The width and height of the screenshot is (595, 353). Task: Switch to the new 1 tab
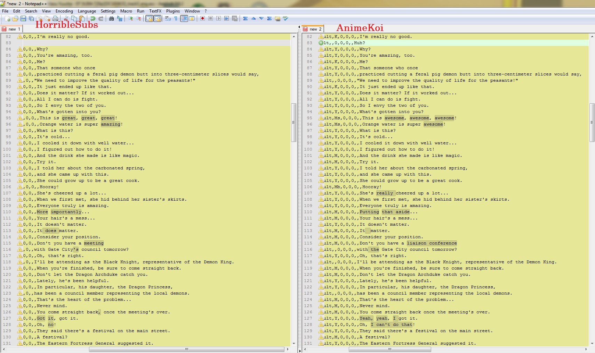[11, 29]
